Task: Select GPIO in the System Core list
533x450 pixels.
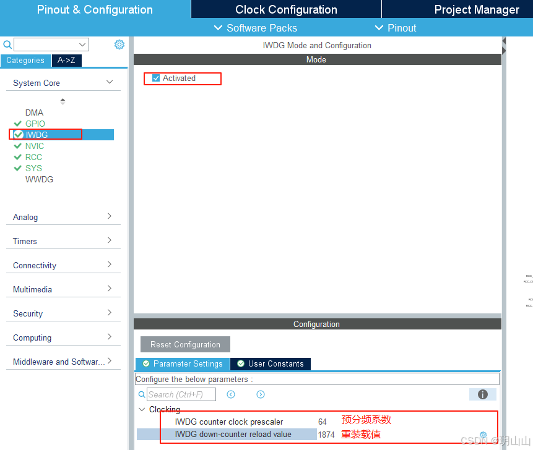Action: coord(35,124)
